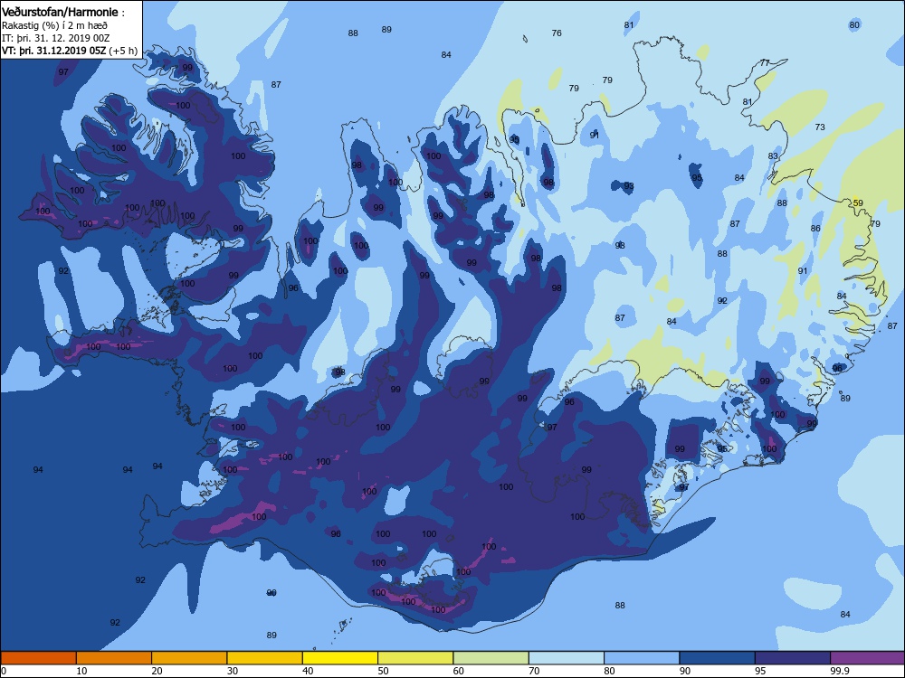Click the amber 20–30 legend swatch
This screenshot has width=905, height=678.
pos(189,658)
